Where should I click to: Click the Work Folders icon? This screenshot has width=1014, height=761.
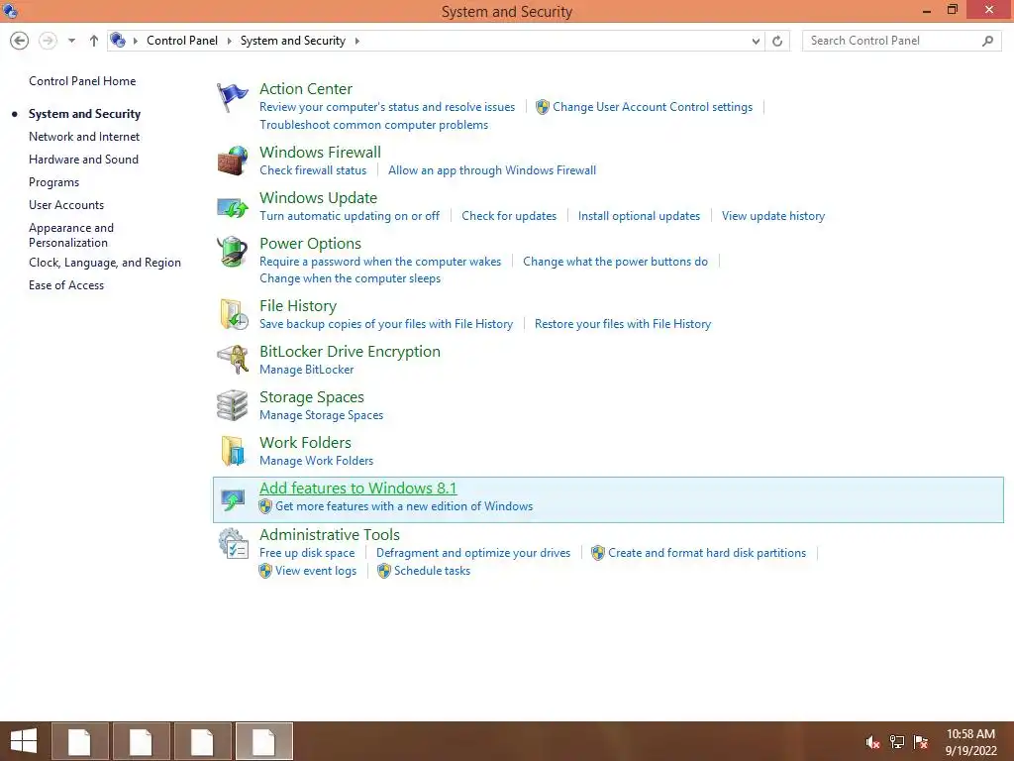[x=232, y=451]
